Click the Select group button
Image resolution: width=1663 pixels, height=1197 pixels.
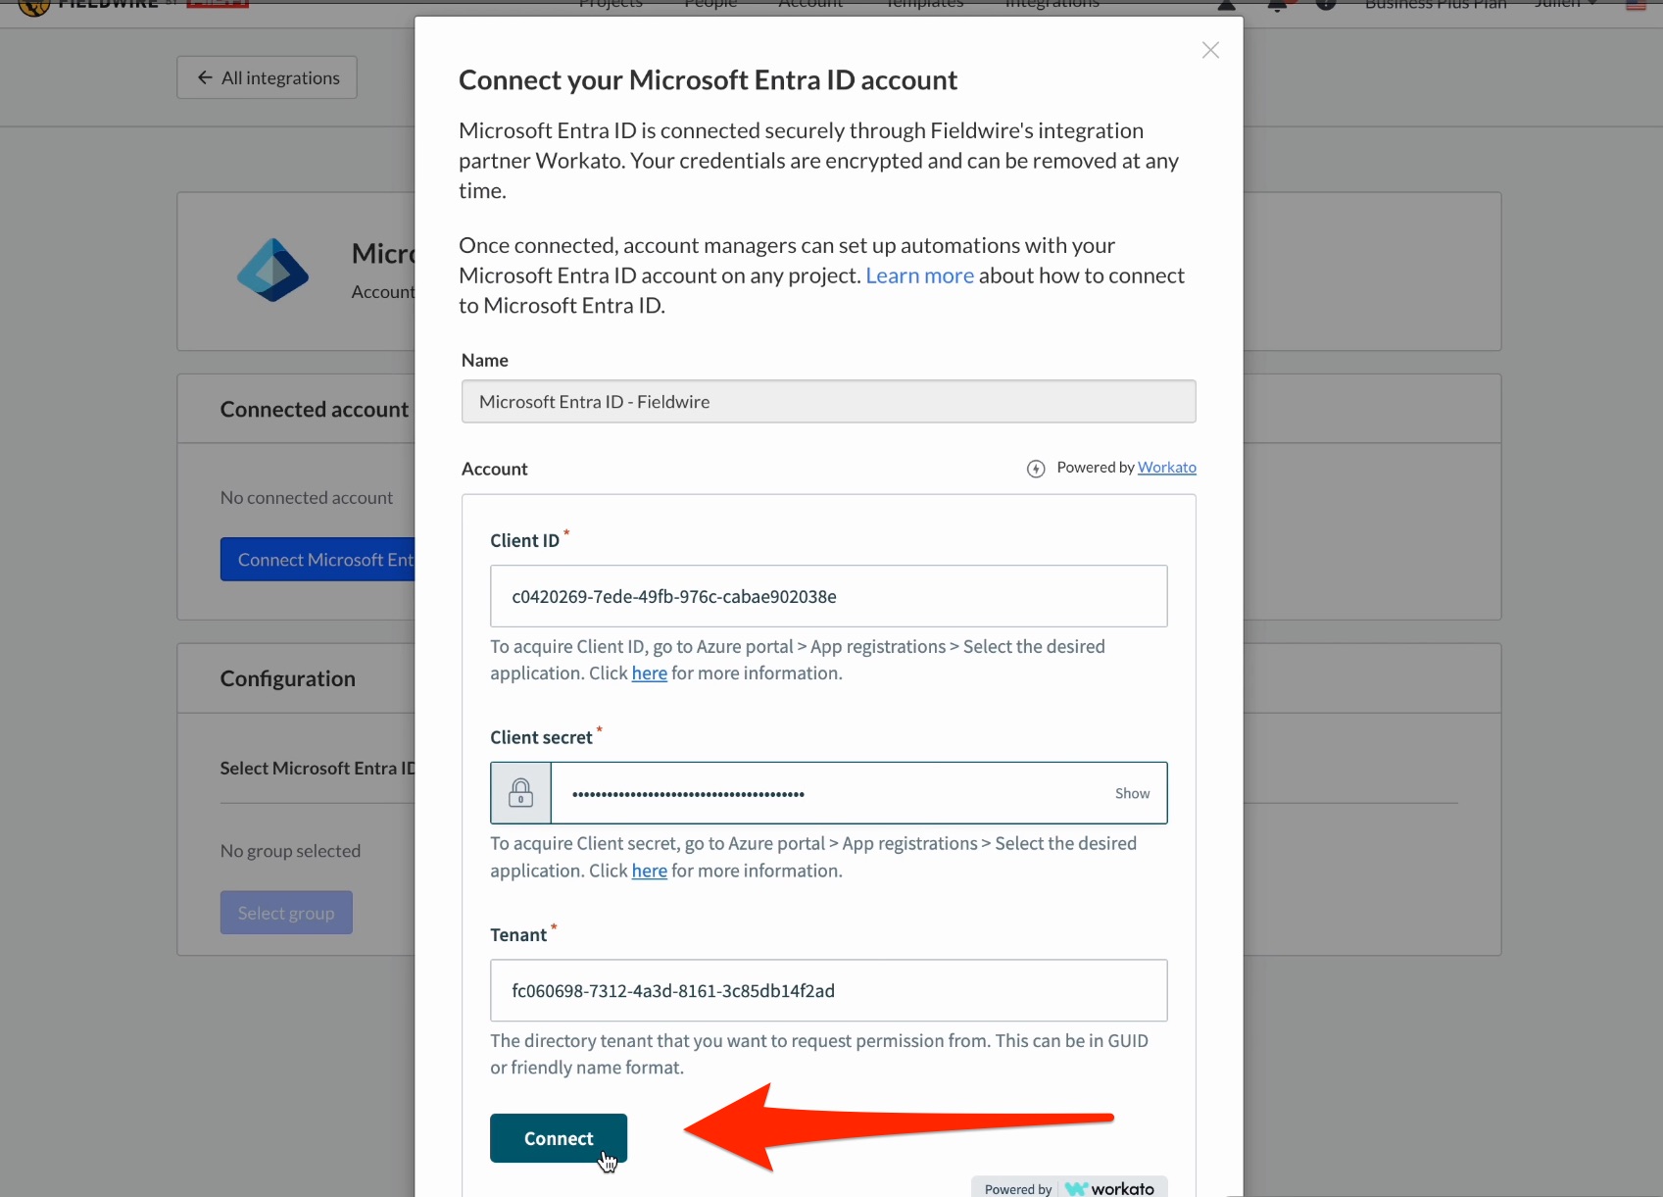pyautogui.click(x=286, y=913)
